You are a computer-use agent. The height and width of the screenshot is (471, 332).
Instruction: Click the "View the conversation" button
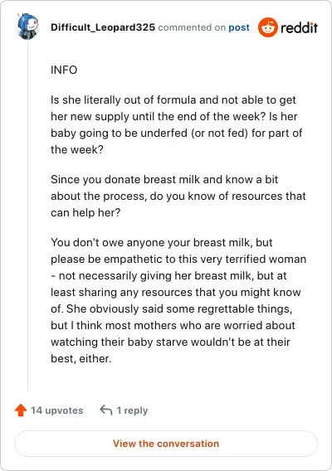(166, 444)
